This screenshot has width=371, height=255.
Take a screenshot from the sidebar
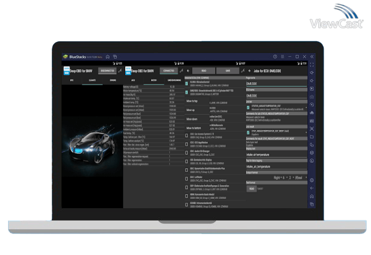tap(312, 129)
